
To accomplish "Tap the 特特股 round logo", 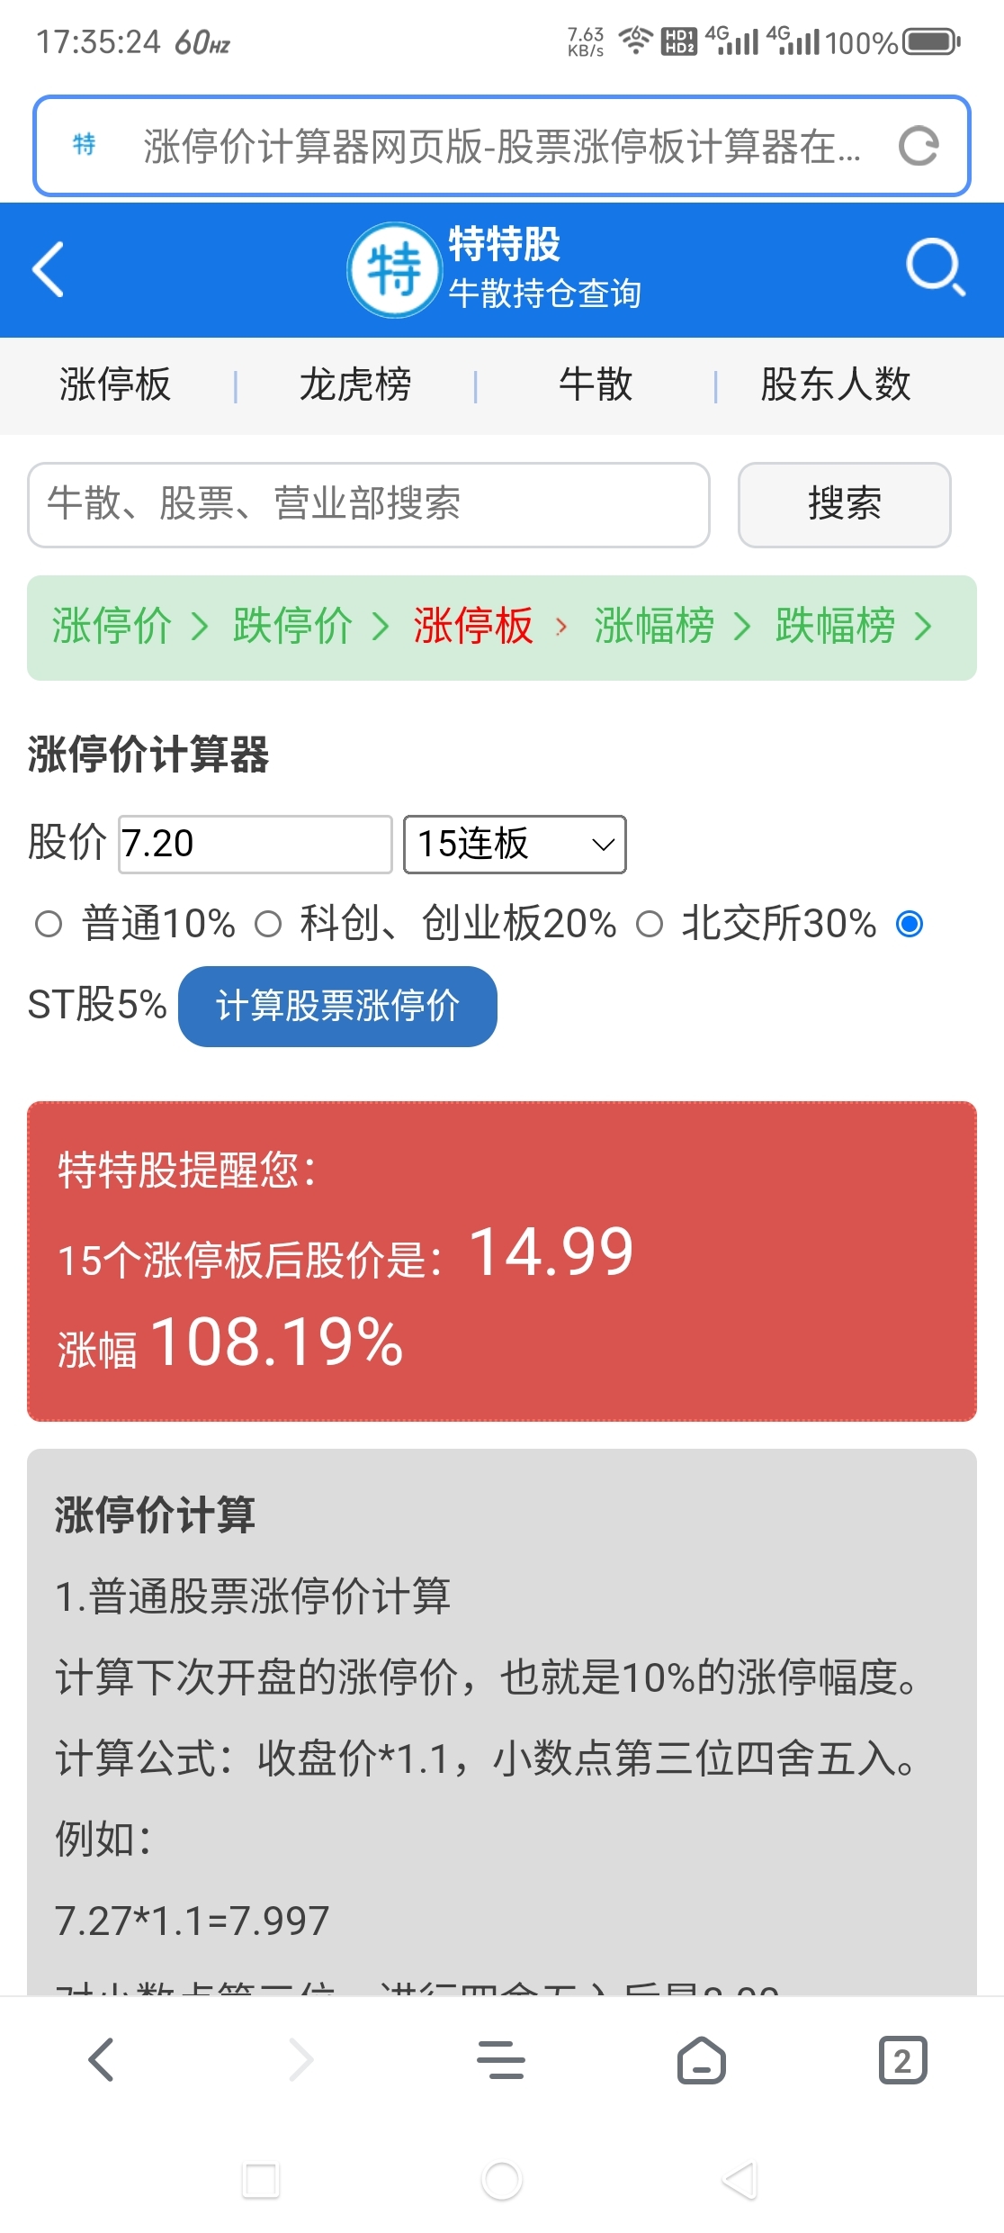I will click(394, 269).
